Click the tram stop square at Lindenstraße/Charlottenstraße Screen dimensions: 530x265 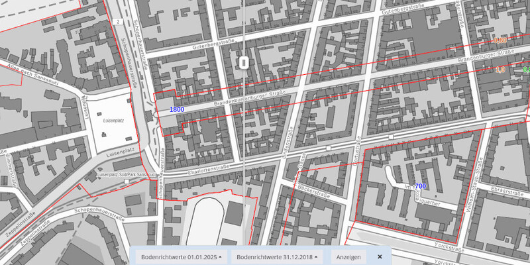coord(328,148)
